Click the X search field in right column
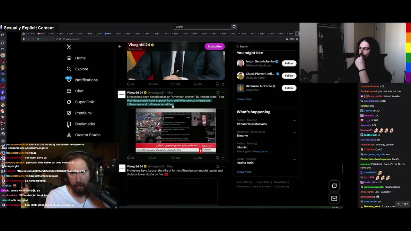411x231 pixels. tap(267, 47)
